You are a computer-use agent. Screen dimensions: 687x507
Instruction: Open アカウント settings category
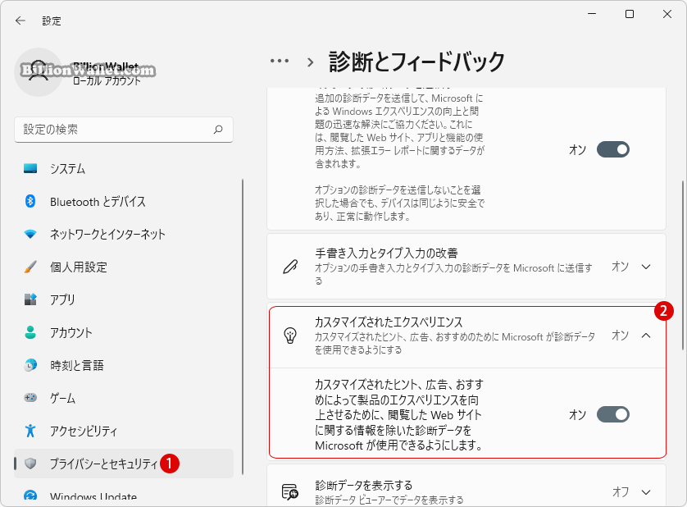click(124, 332)
